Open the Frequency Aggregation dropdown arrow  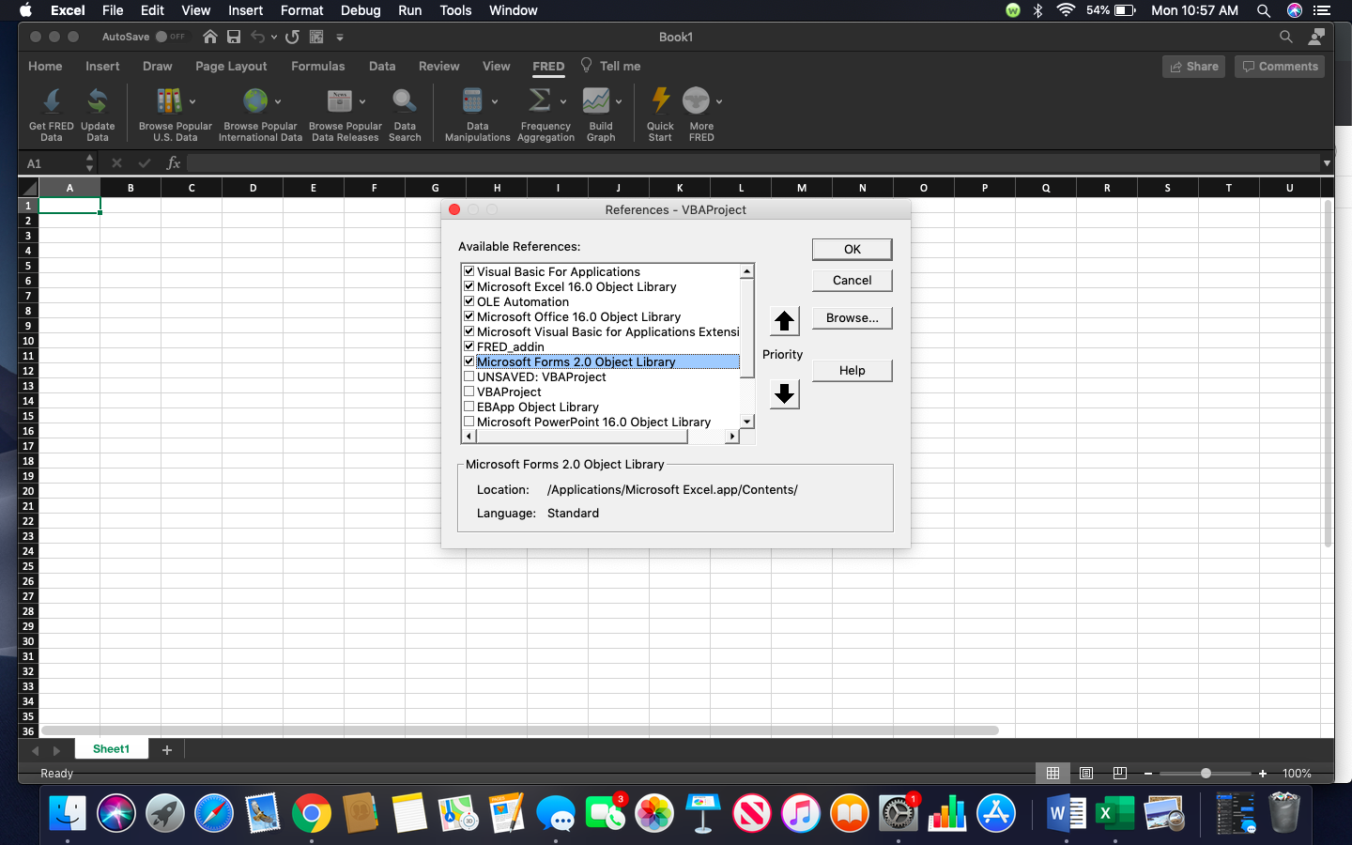pyautogui.click(x=563, y=101)
